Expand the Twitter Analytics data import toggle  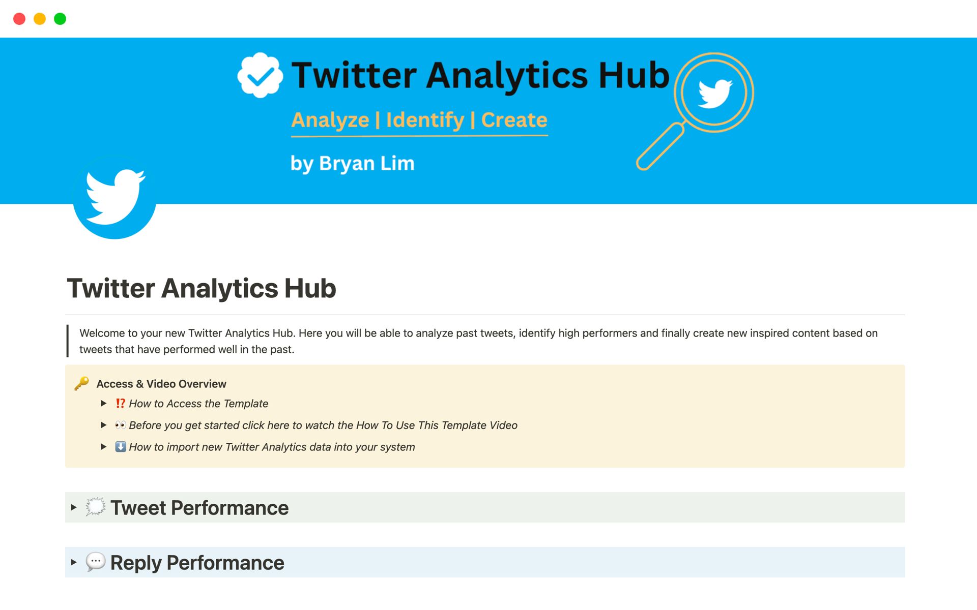[x=103, y=447]
